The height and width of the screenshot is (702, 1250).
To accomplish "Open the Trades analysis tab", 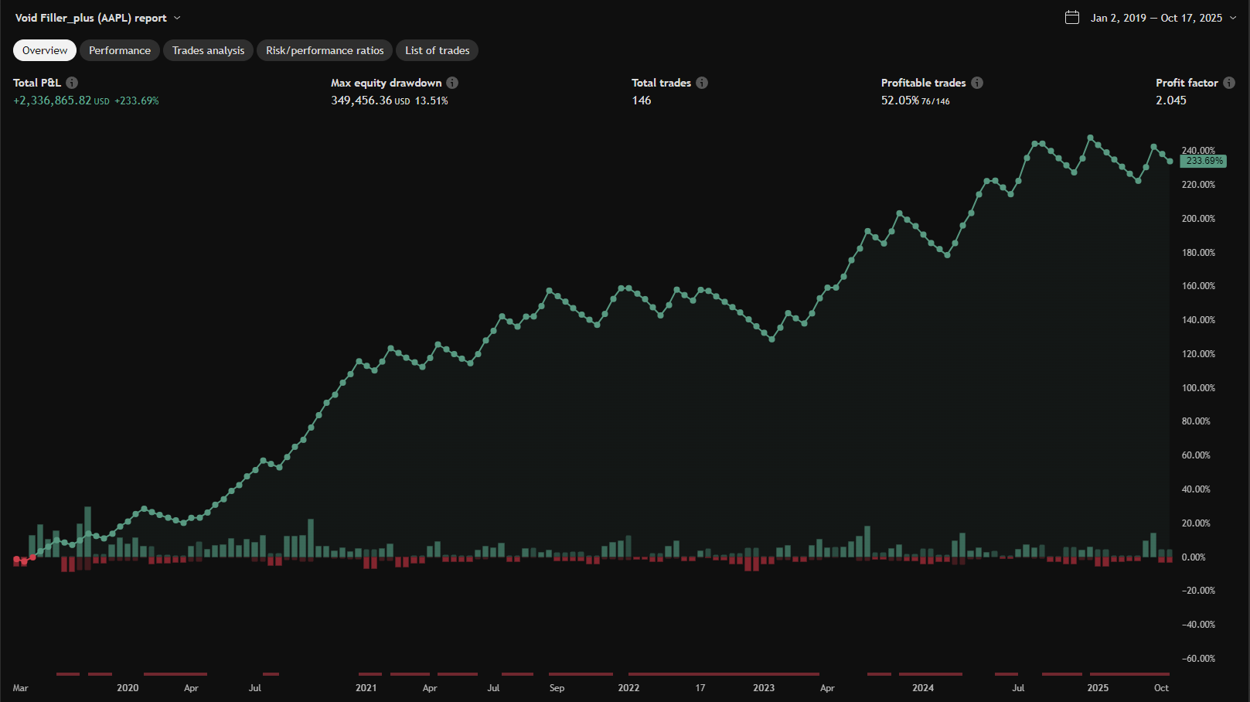I will (208, 50).
